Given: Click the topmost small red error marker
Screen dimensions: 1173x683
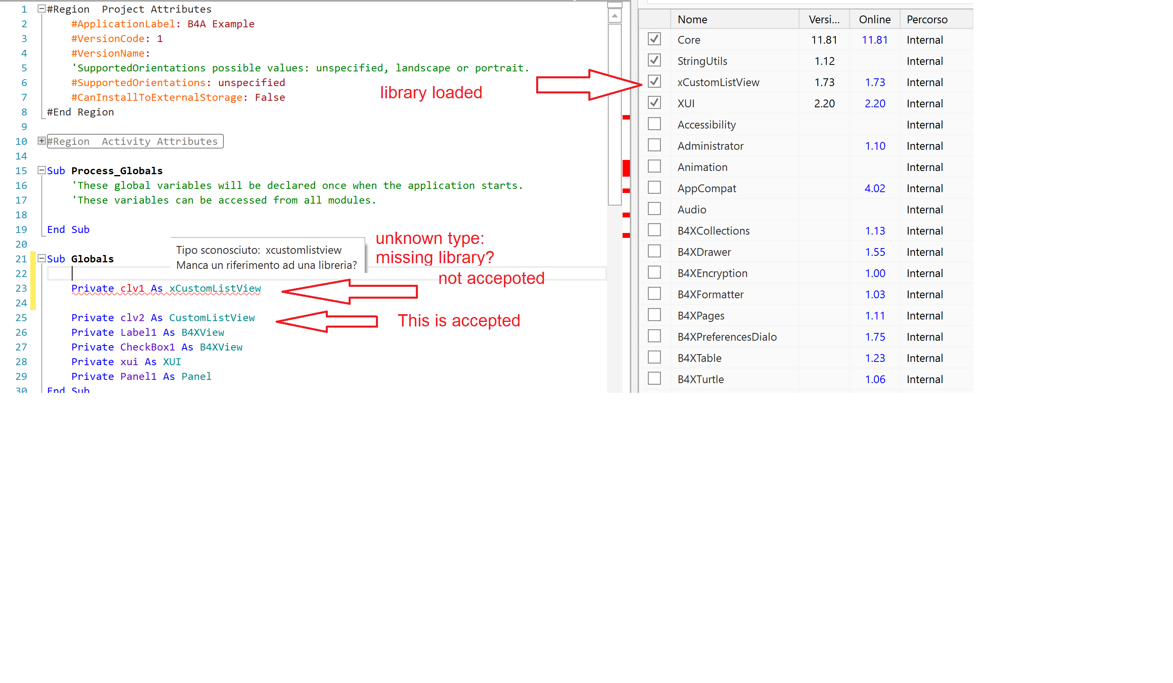Looking at the screenshot, I should coord(626,118).
